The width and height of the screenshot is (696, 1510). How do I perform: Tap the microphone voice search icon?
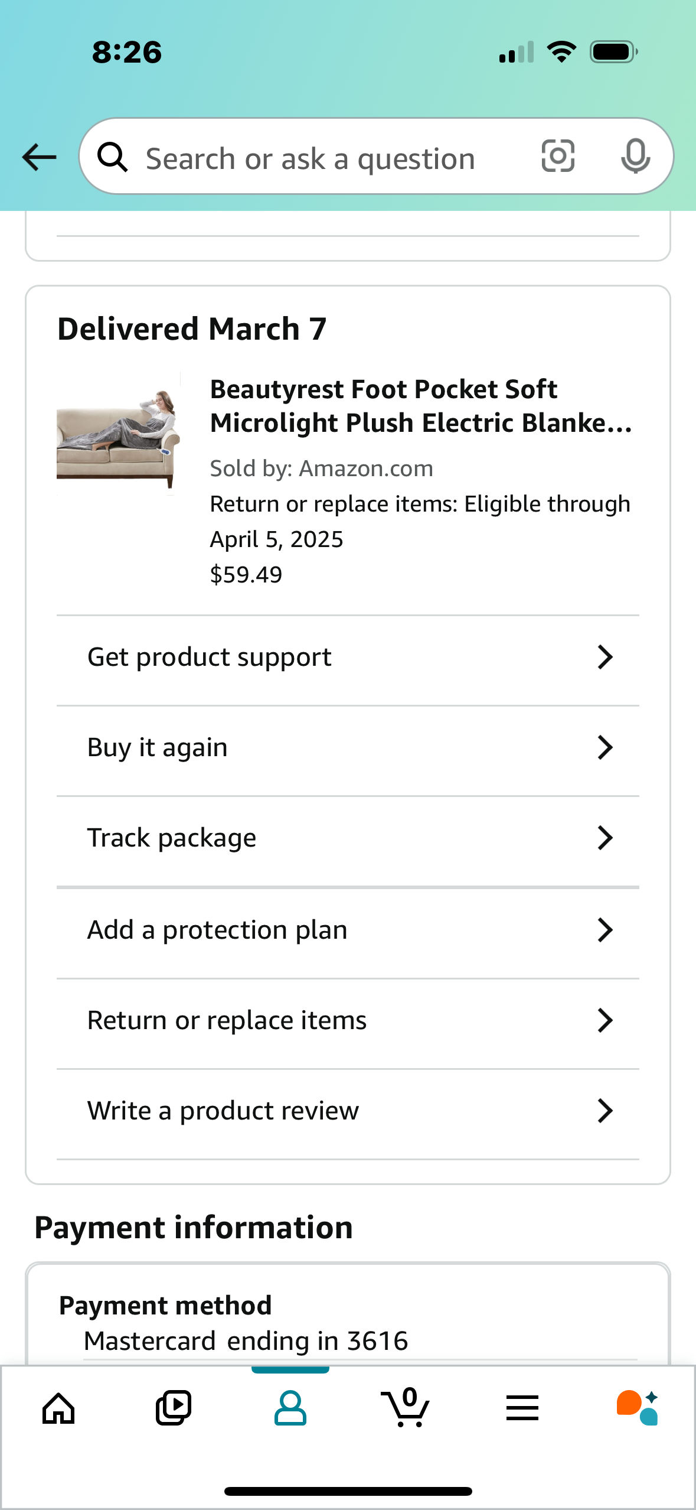pyautogui.click(x=636, y=156)
